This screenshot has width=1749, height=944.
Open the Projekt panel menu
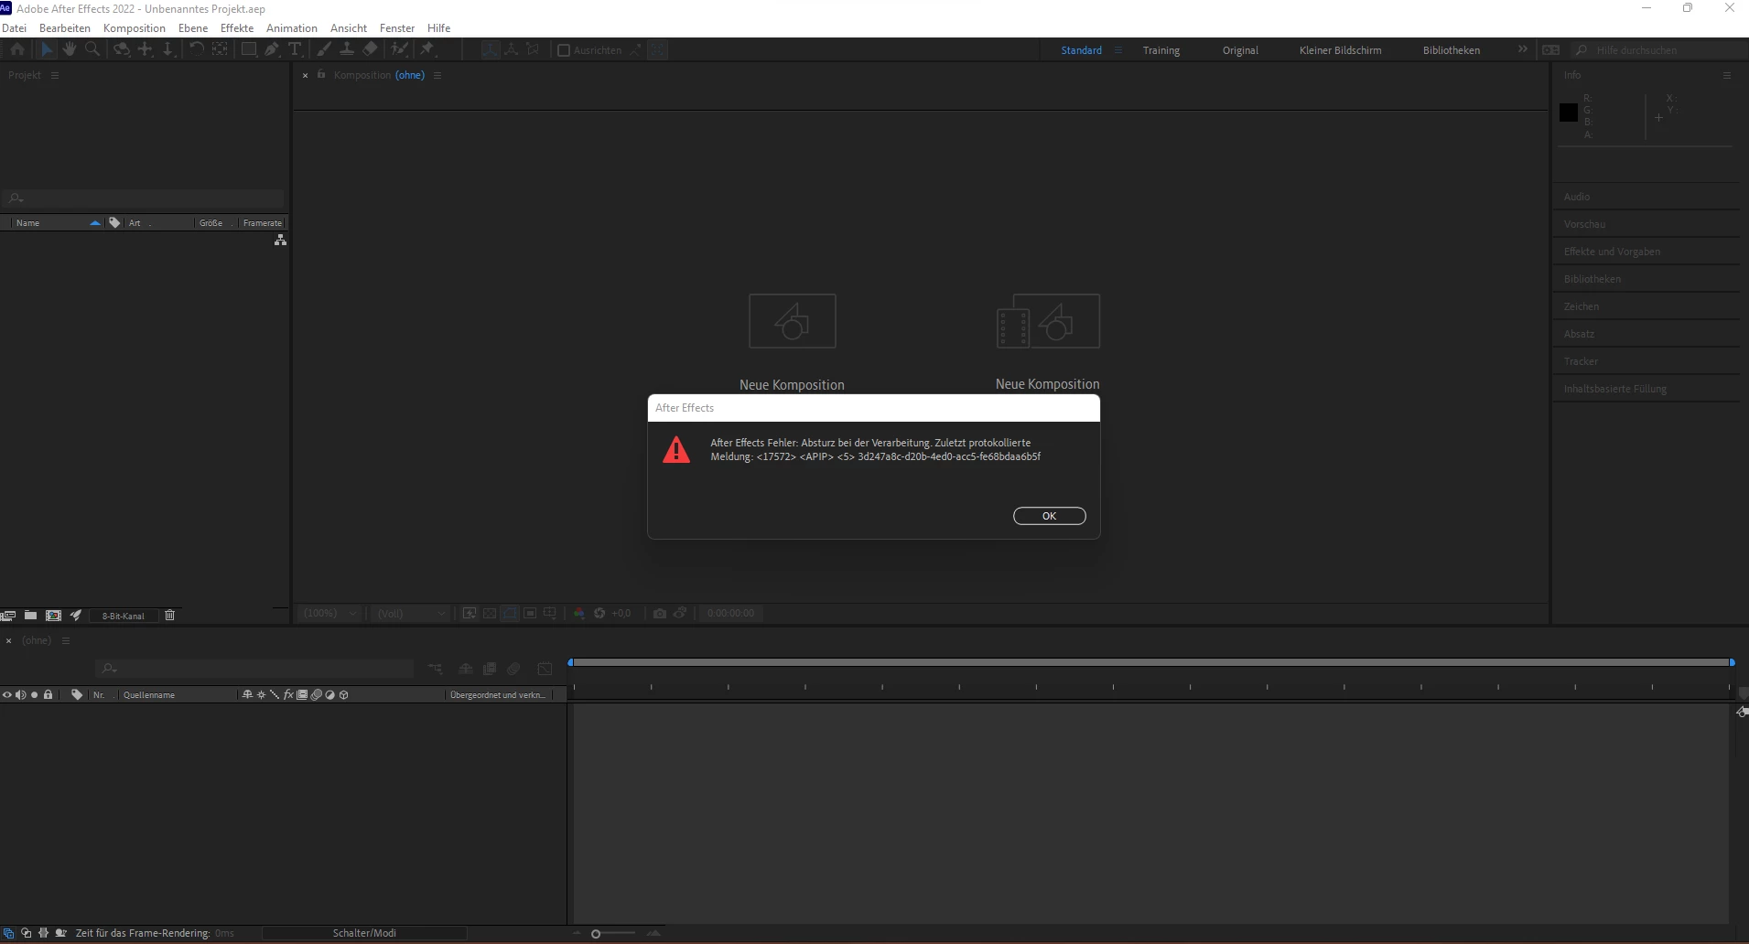55,75
